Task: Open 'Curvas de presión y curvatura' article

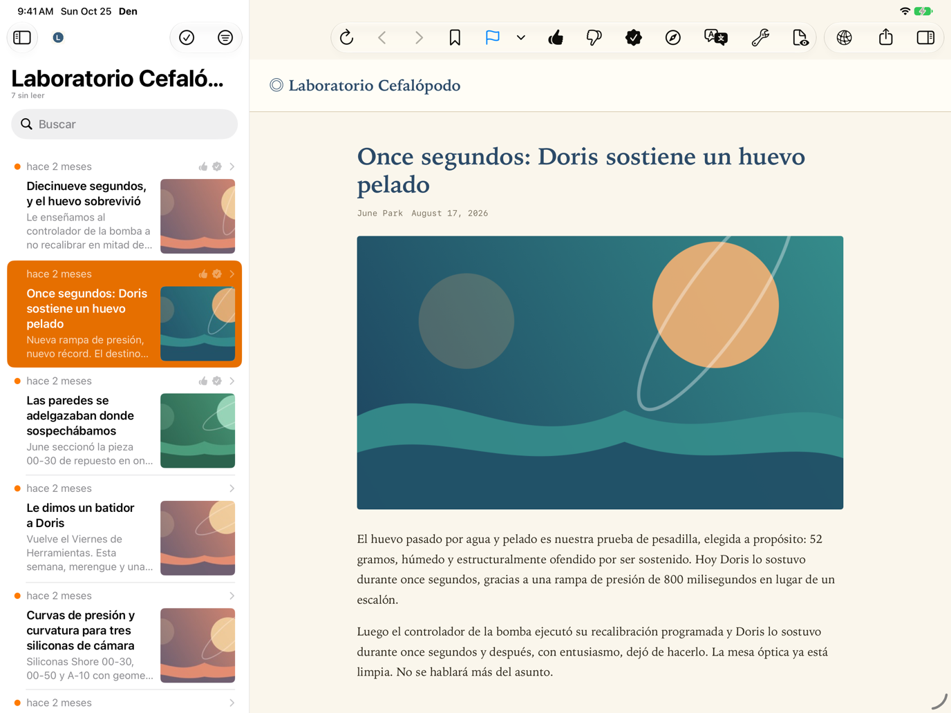Action: pos(124,636)
